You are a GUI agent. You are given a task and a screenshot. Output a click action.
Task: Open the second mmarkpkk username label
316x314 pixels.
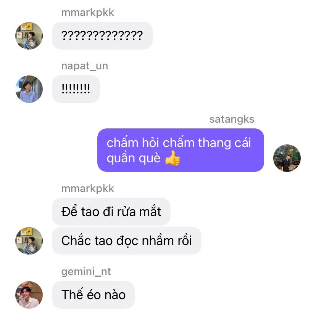88,189
